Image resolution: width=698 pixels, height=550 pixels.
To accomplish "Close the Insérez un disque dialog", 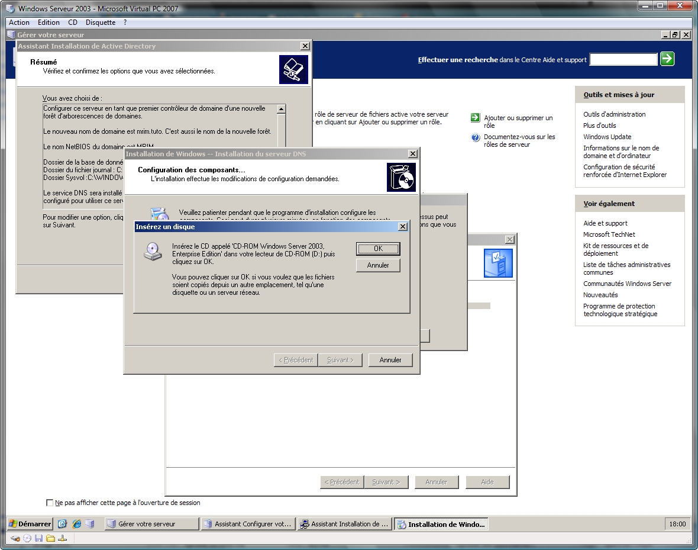I will 402,226.
